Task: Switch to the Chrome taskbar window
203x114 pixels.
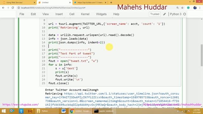Action: 80,111
